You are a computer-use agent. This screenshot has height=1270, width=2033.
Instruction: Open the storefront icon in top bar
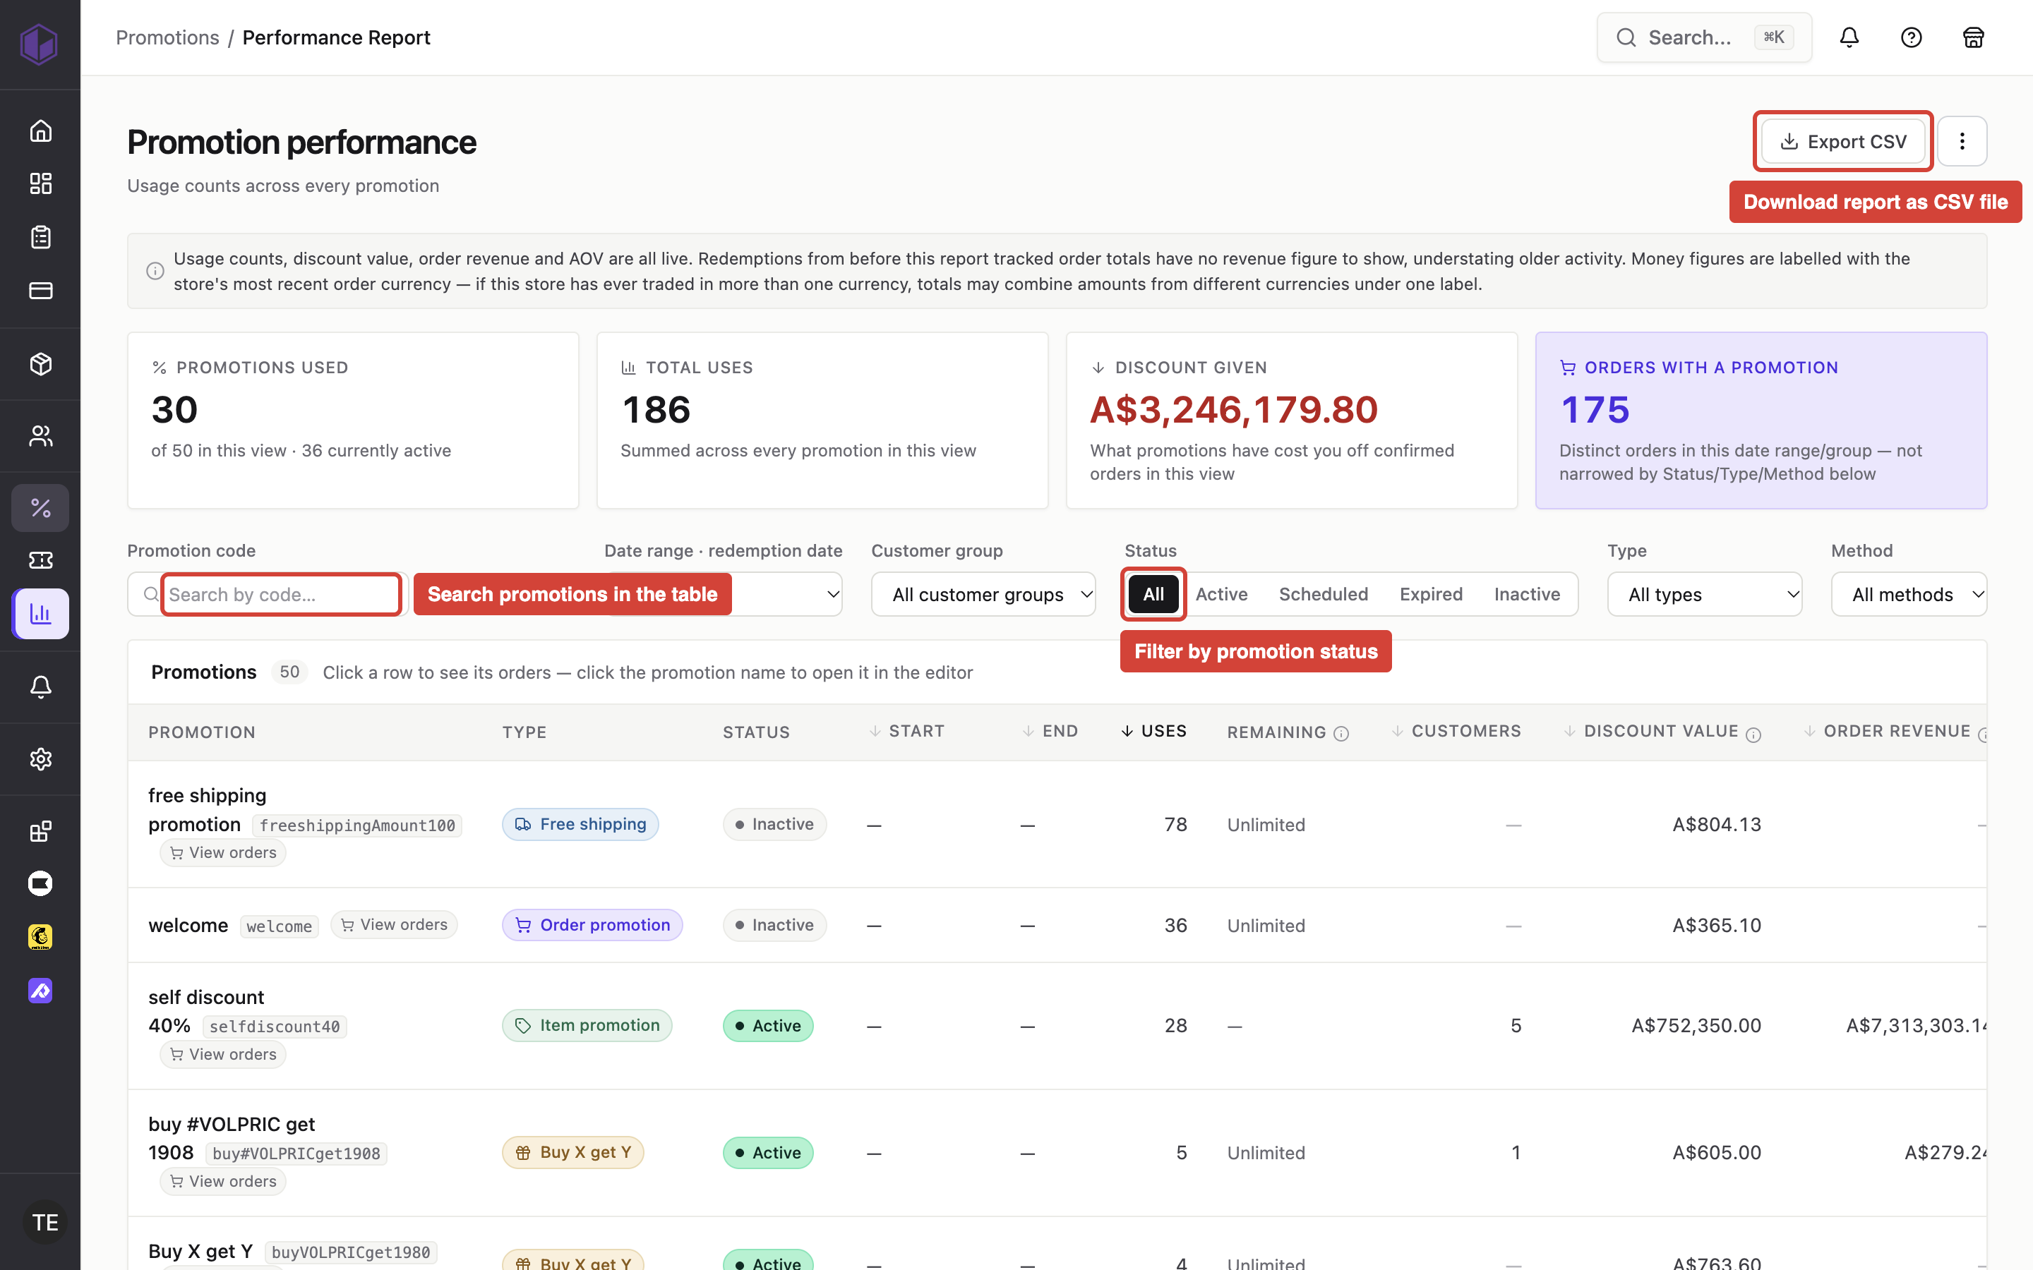click(1974, 37)
